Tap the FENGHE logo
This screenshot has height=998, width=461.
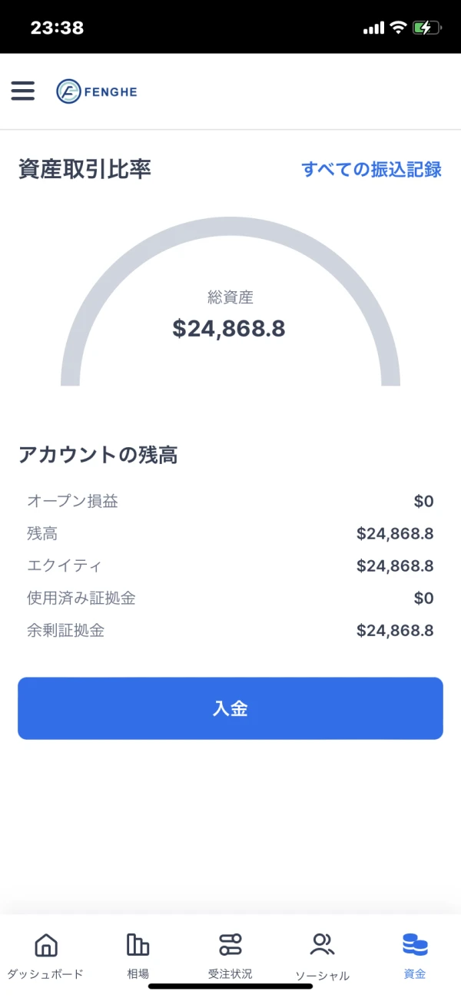(x=97, y=92)
